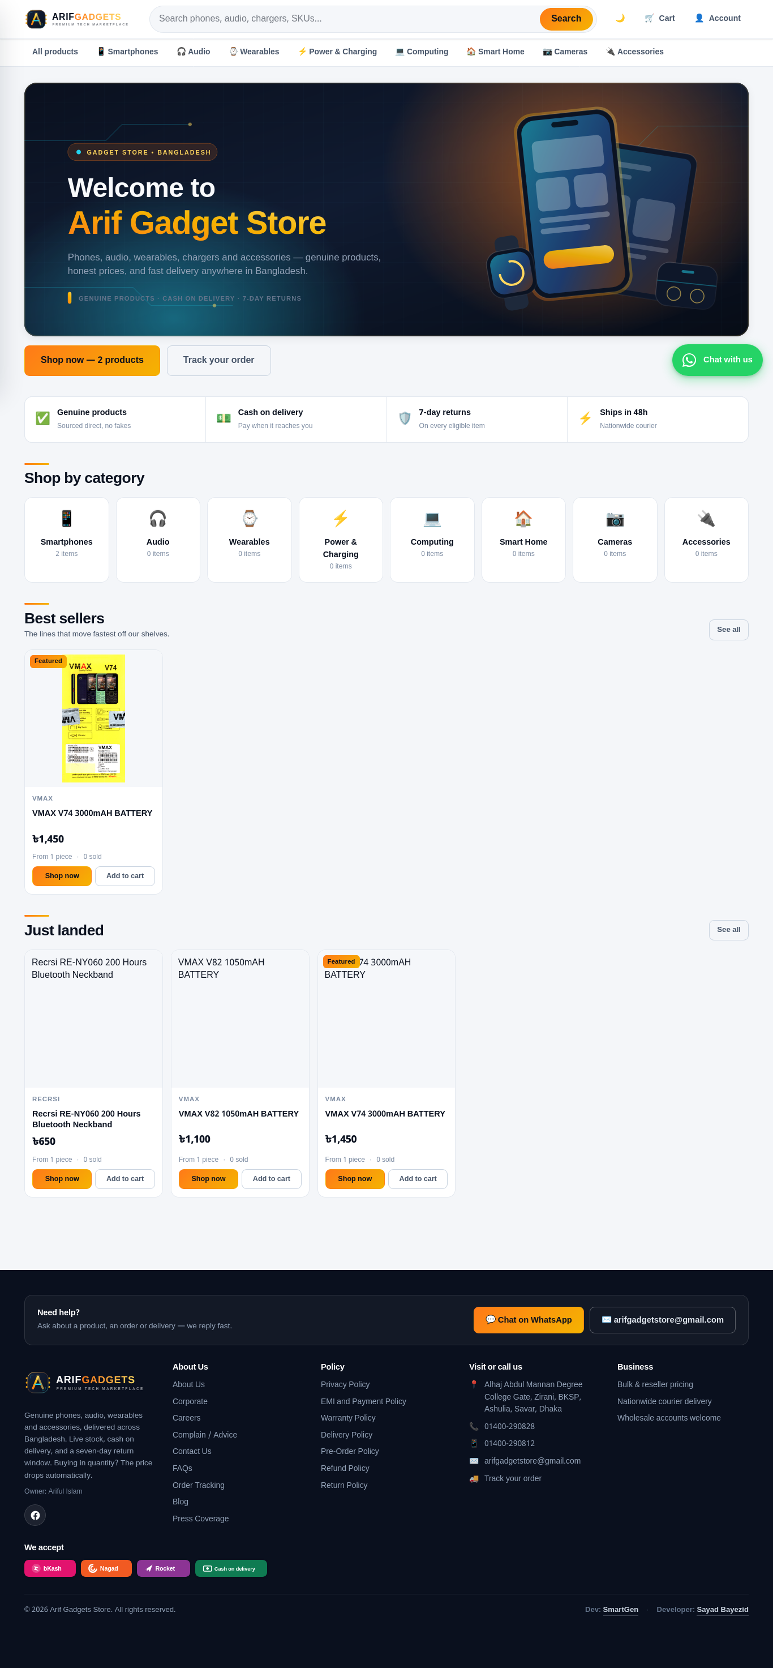Open the Refund Policy footer link
The width and height of the screenshot is (773, 1668).
pyautogui.click(x=345, y=1468)
